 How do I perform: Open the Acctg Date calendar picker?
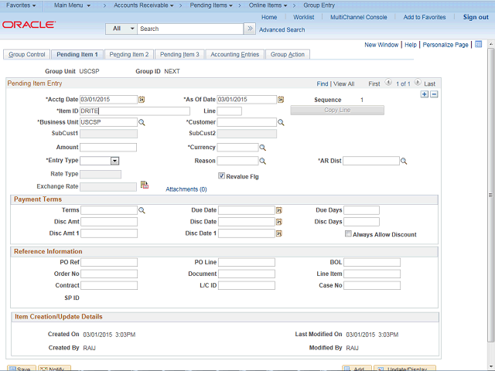pyautogui.click(x=142, y=100)
